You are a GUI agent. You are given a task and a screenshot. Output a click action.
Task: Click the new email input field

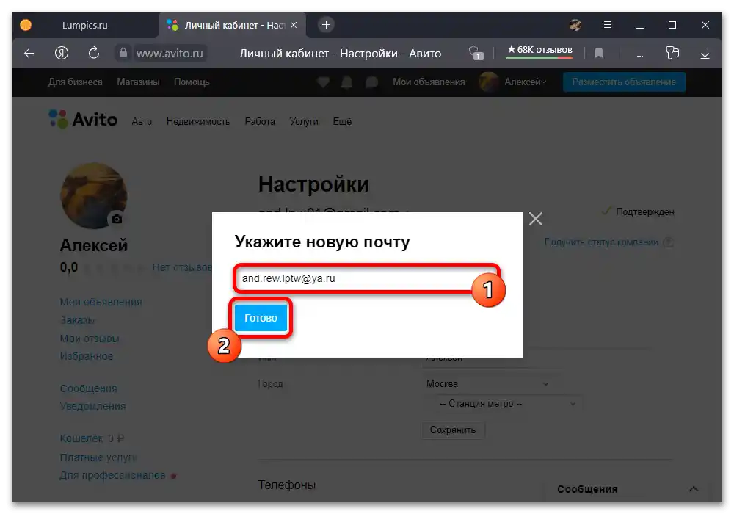pyautogui.click(x=366, y=278)
